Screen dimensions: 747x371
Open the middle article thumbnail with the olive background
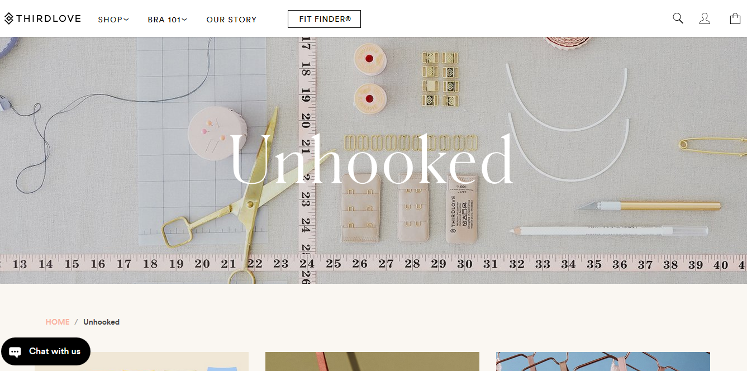[372, 362]
